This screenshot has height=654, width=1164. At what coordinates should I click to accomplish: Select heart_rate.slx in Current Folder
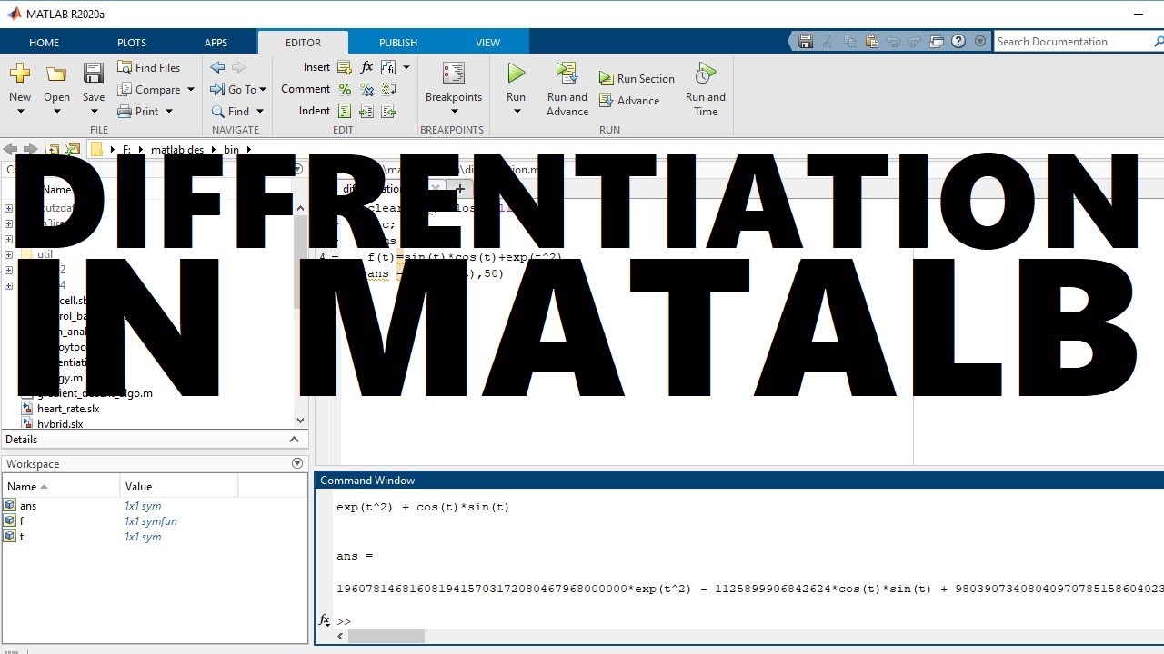pos(68,409)
